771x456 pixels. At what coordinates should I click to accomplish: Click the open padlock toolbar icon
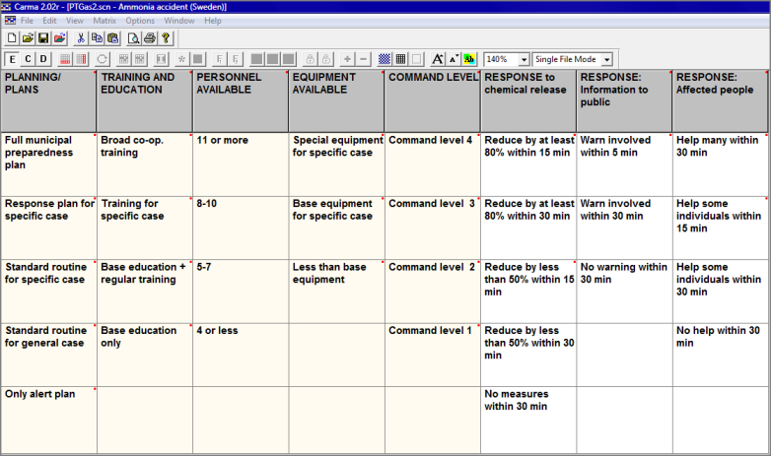326,59
